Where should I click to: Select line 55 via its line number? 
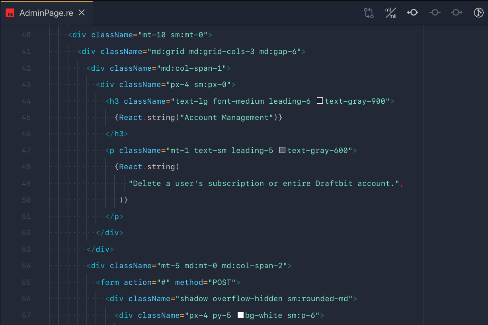26,282
